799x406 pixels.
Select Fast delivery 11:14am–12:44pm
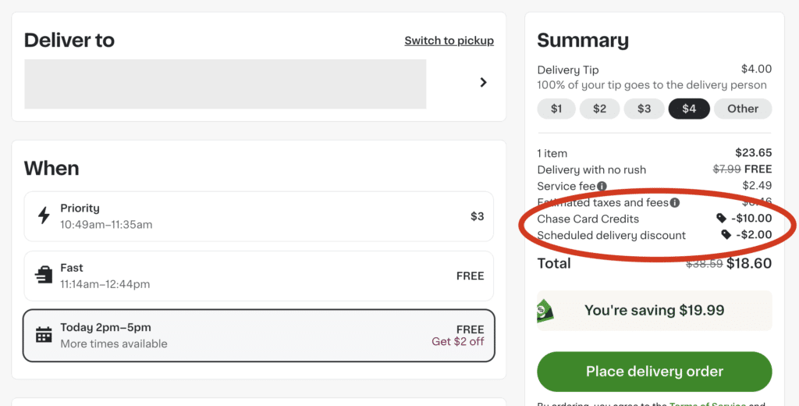point(259,276)
